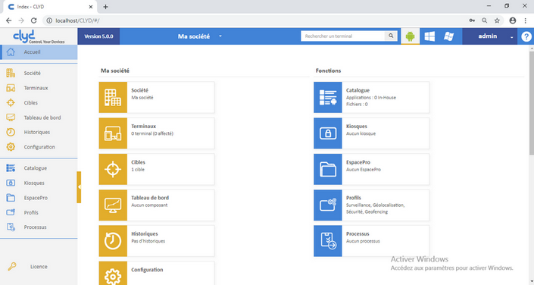Click the Processus icon in sidebar
This screenshot has width=534, height=285.
(11, 227)
